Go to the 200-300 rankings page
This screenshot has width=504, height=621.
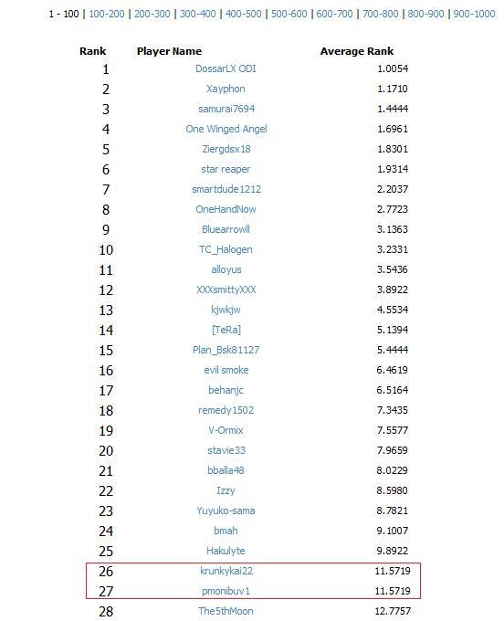point(152,14)
